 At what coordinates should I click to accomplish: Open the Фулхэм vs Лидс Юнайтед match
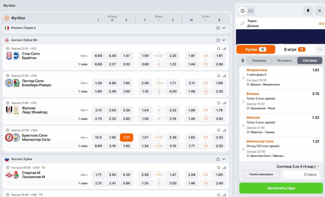click(x=34, y=110)
